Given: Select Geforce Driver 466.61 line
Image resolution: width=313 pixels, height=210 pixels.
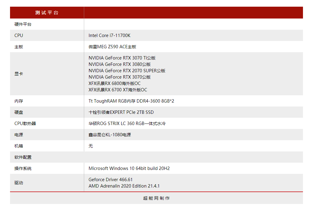Looking at the screenshot, I should pyautogui.click(x=111, y=180).
